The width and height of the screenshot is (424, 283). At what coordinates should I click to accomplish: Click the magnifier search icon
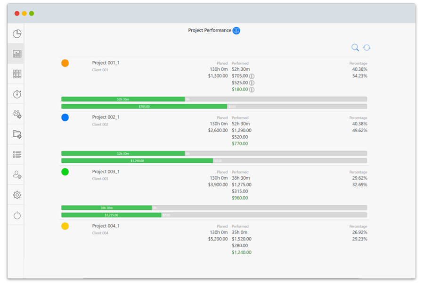coord(355,48)
